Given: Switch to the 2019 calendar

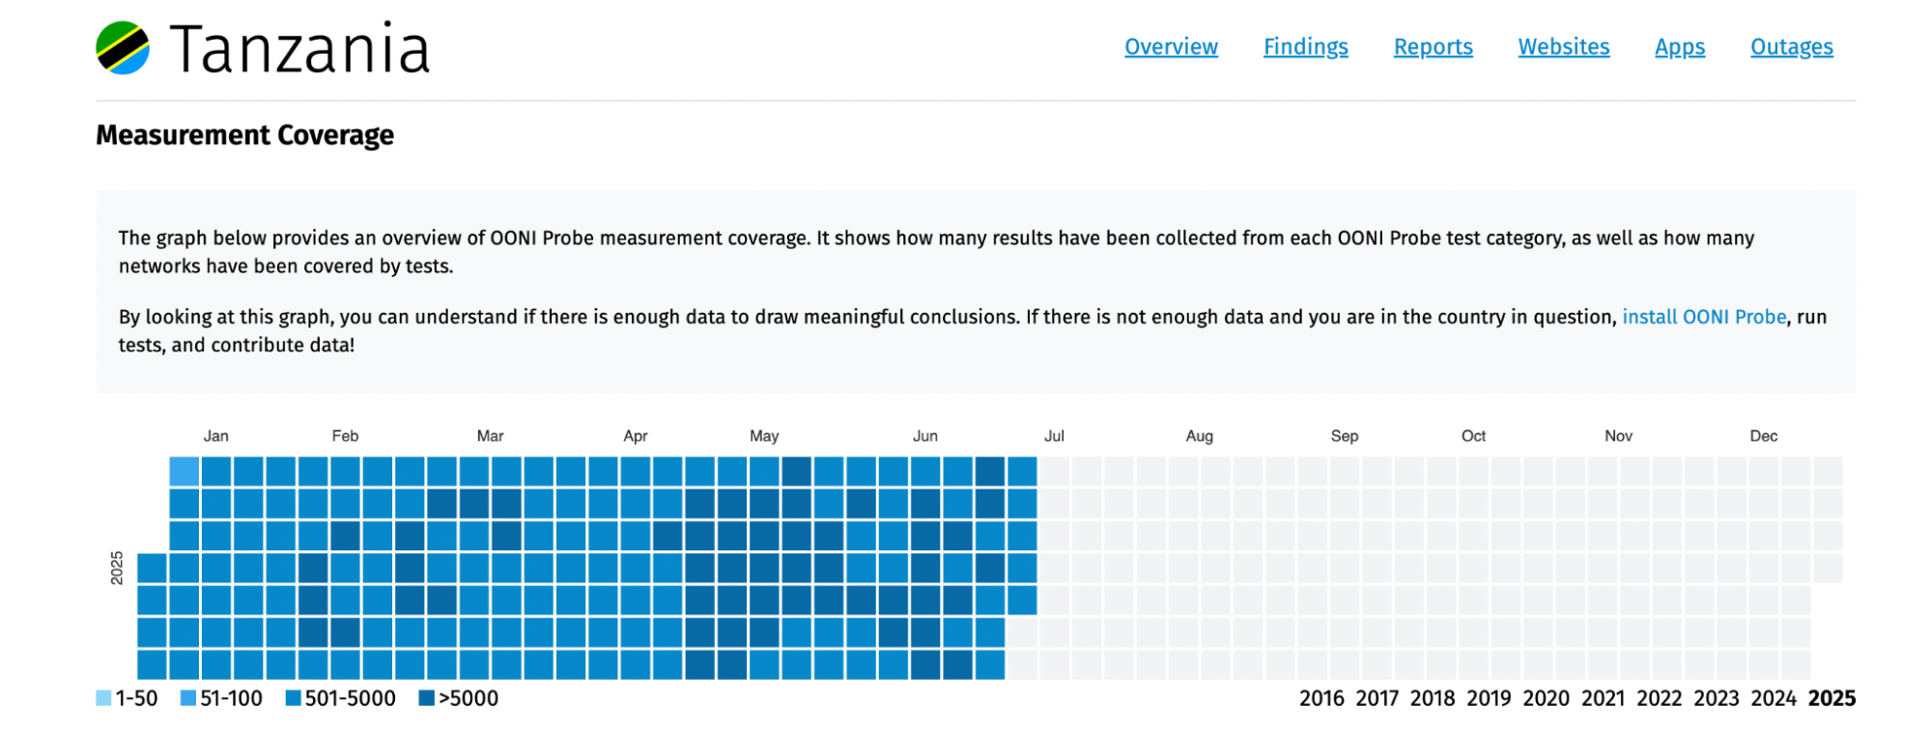Looking at the screenshot, I should 1489,698.
